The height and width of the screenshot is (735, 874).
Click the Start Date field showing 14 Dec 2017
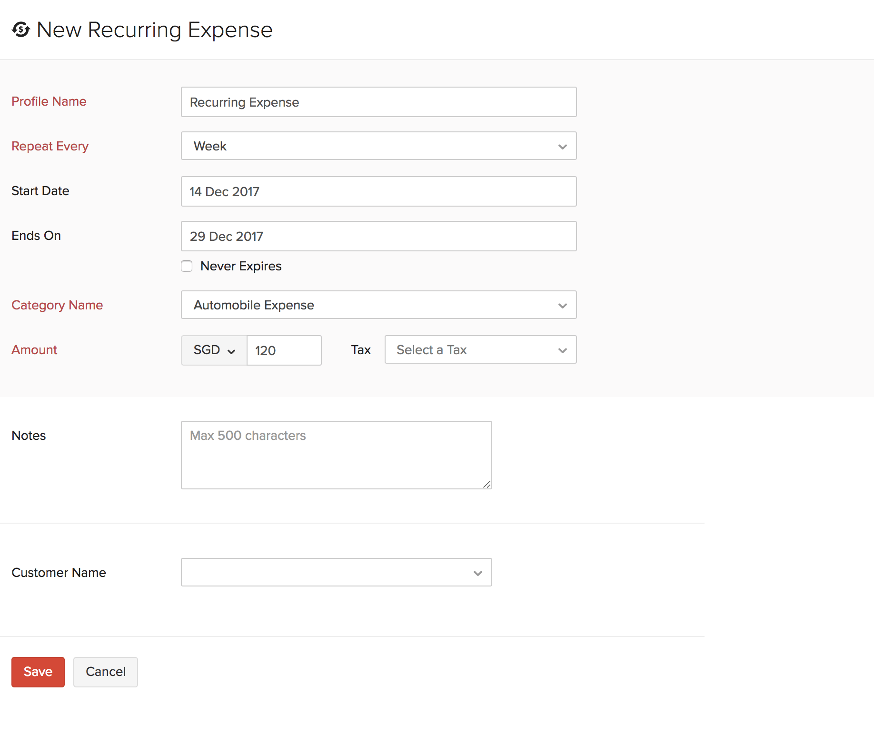tap(378, 191)
